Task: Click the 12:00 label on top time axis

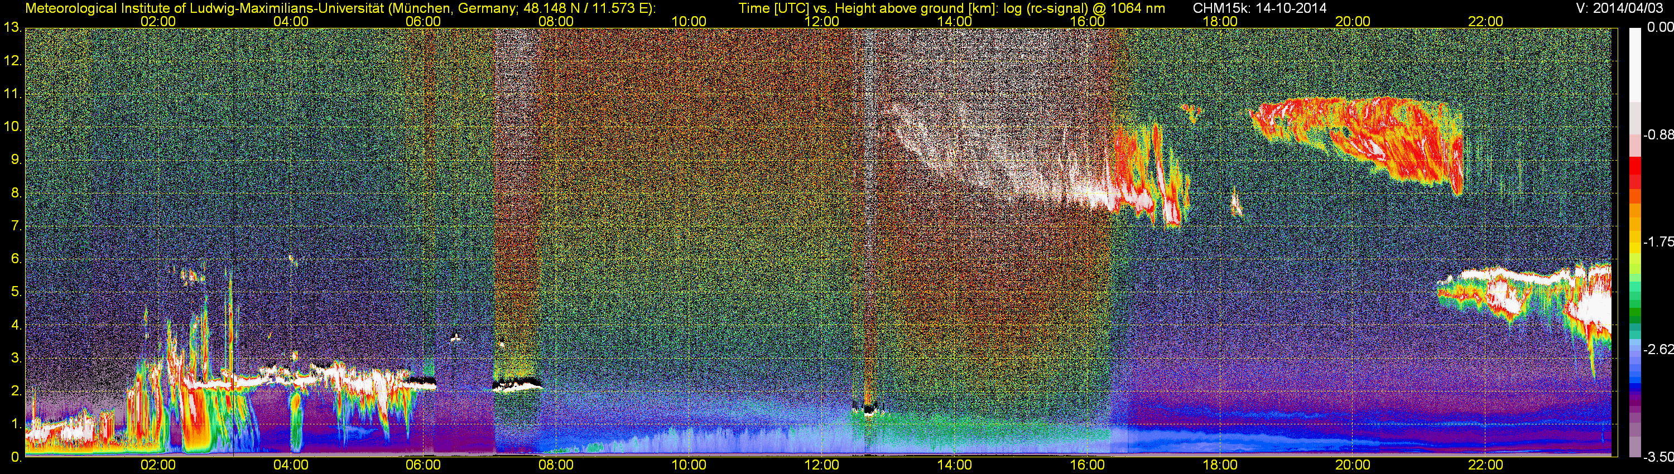Action: [x=821, y=21]
